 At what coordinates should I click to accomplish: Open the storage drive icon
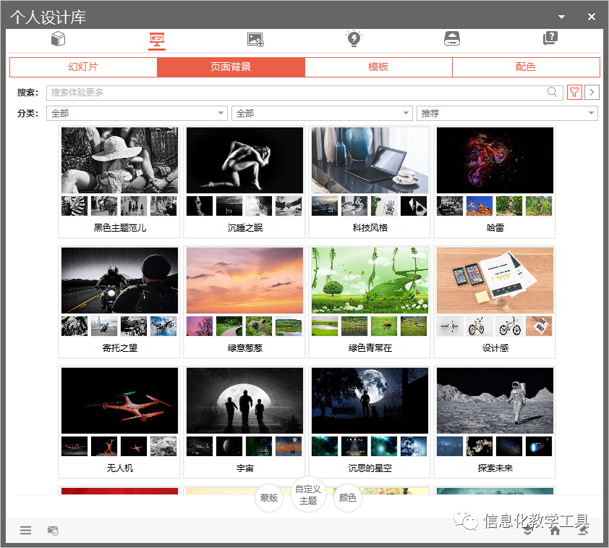[452, 38]
